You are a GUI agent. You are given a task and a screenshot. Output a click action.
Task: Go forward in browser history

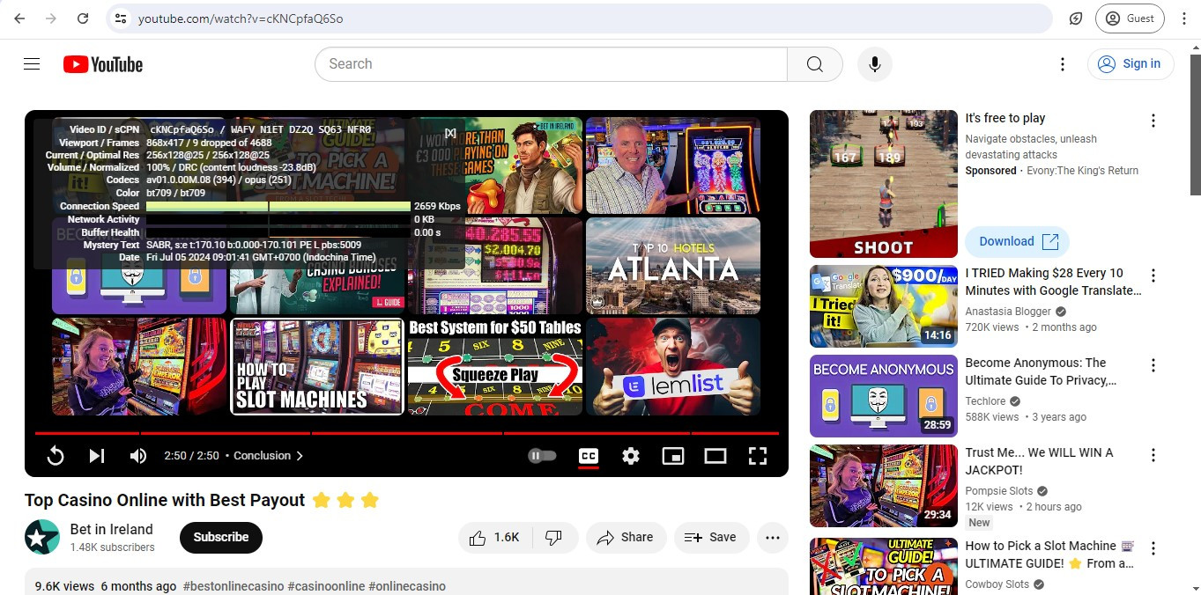[x=51, y=18]
